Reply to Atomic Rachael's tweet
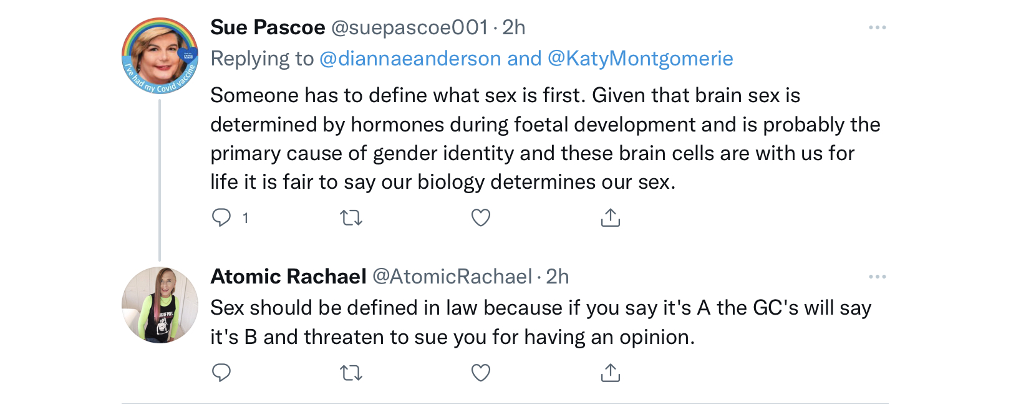Viewport: 1011px width, 405px height. [x=221, y=373]
